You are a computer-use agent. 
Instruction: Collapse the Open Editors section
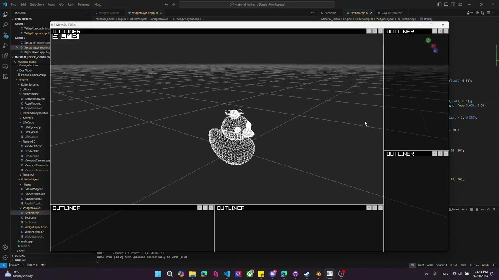tap(23, 19)
